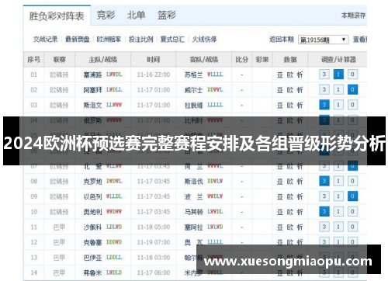
Task: Click away team 斯洛伐 in row 08
Action: tap(193, 182)
